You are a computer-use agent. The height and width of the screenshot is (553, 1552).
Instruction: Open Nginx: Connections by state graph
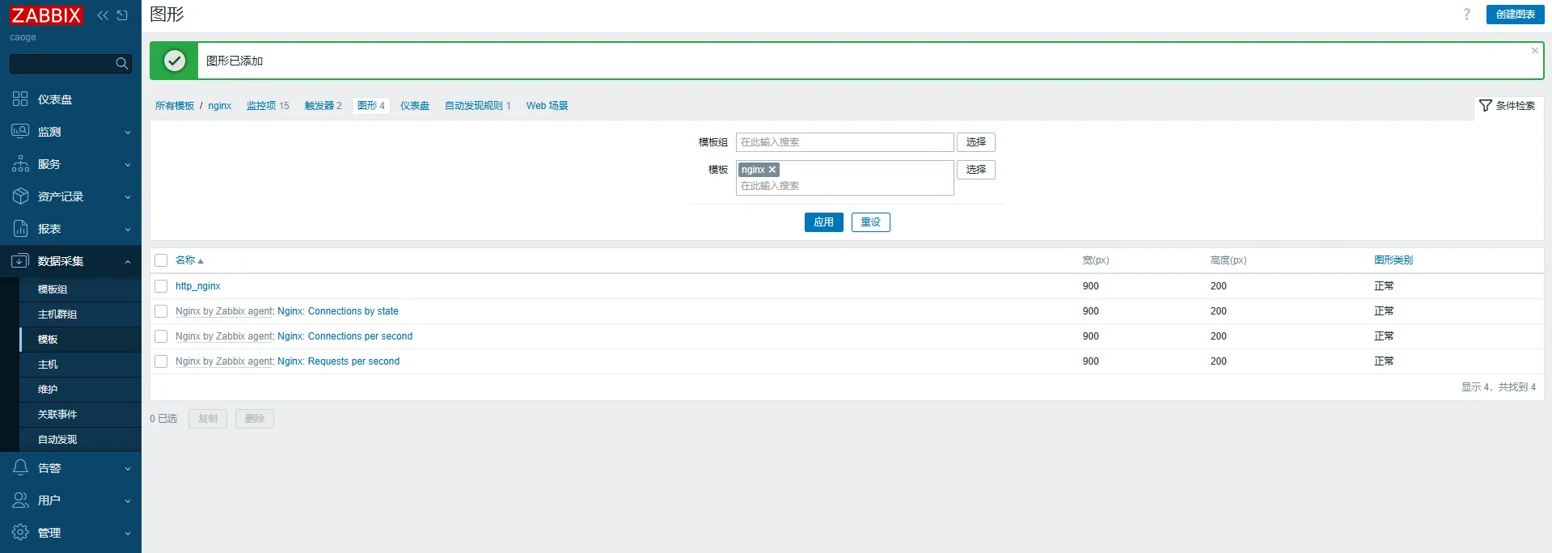pos(338,311)
